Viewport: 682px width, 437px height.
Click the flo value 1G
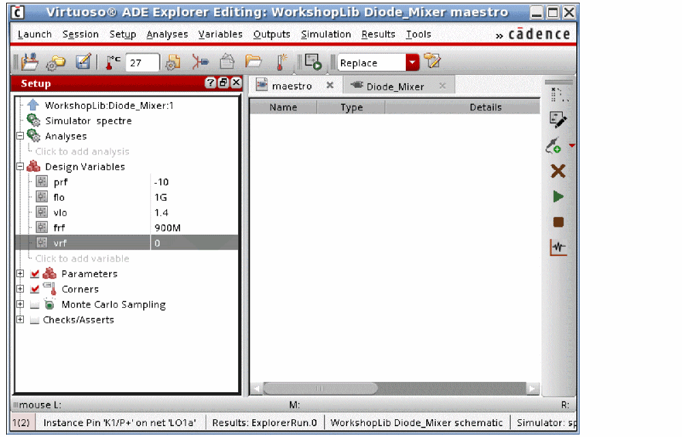pyautogui.click(x=160, y=197)
